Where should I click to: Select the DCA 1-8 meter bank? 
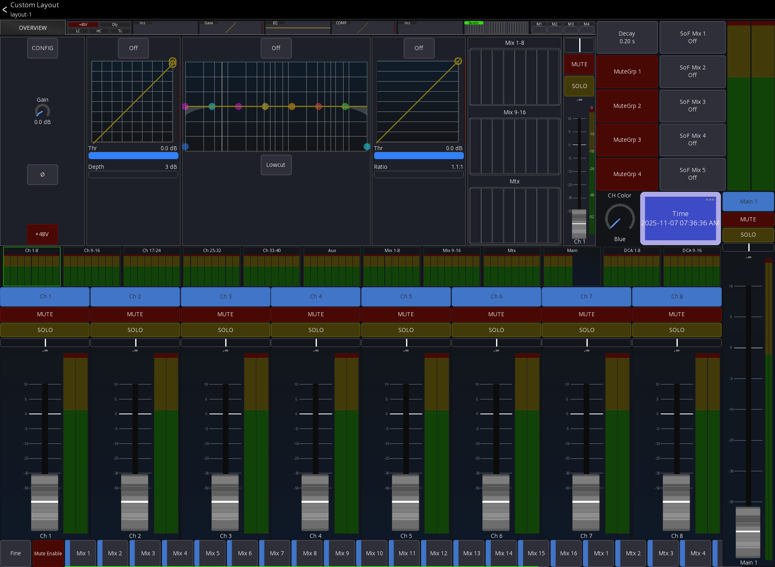[632, 267]
